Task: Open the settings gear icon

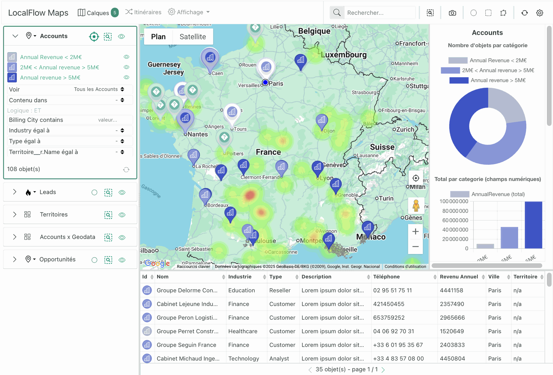Action: point(539,13)
